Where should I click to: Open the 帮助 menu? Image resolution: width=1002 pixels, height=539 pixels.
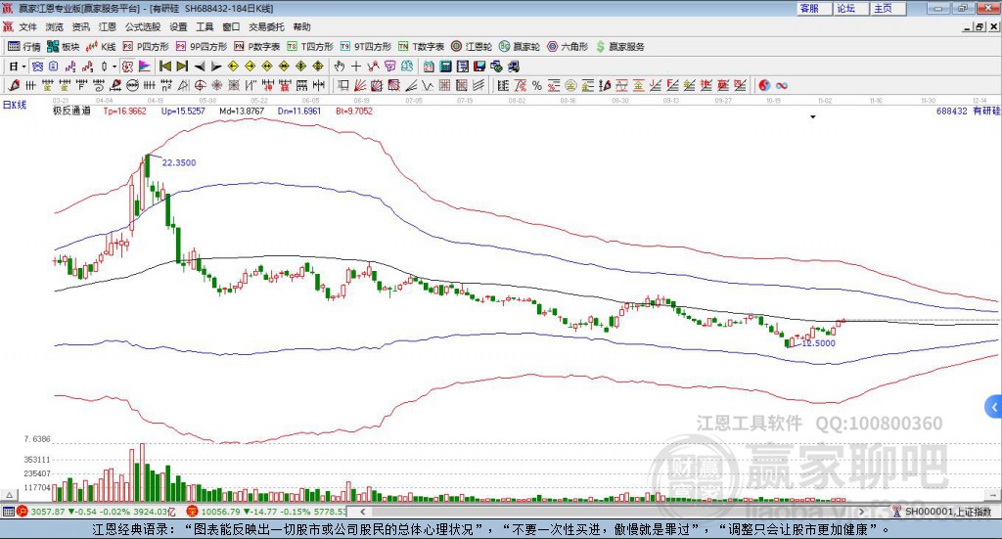301,26
